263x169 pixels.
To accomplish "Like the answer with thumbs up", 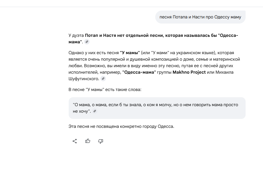I will point(88,141).
